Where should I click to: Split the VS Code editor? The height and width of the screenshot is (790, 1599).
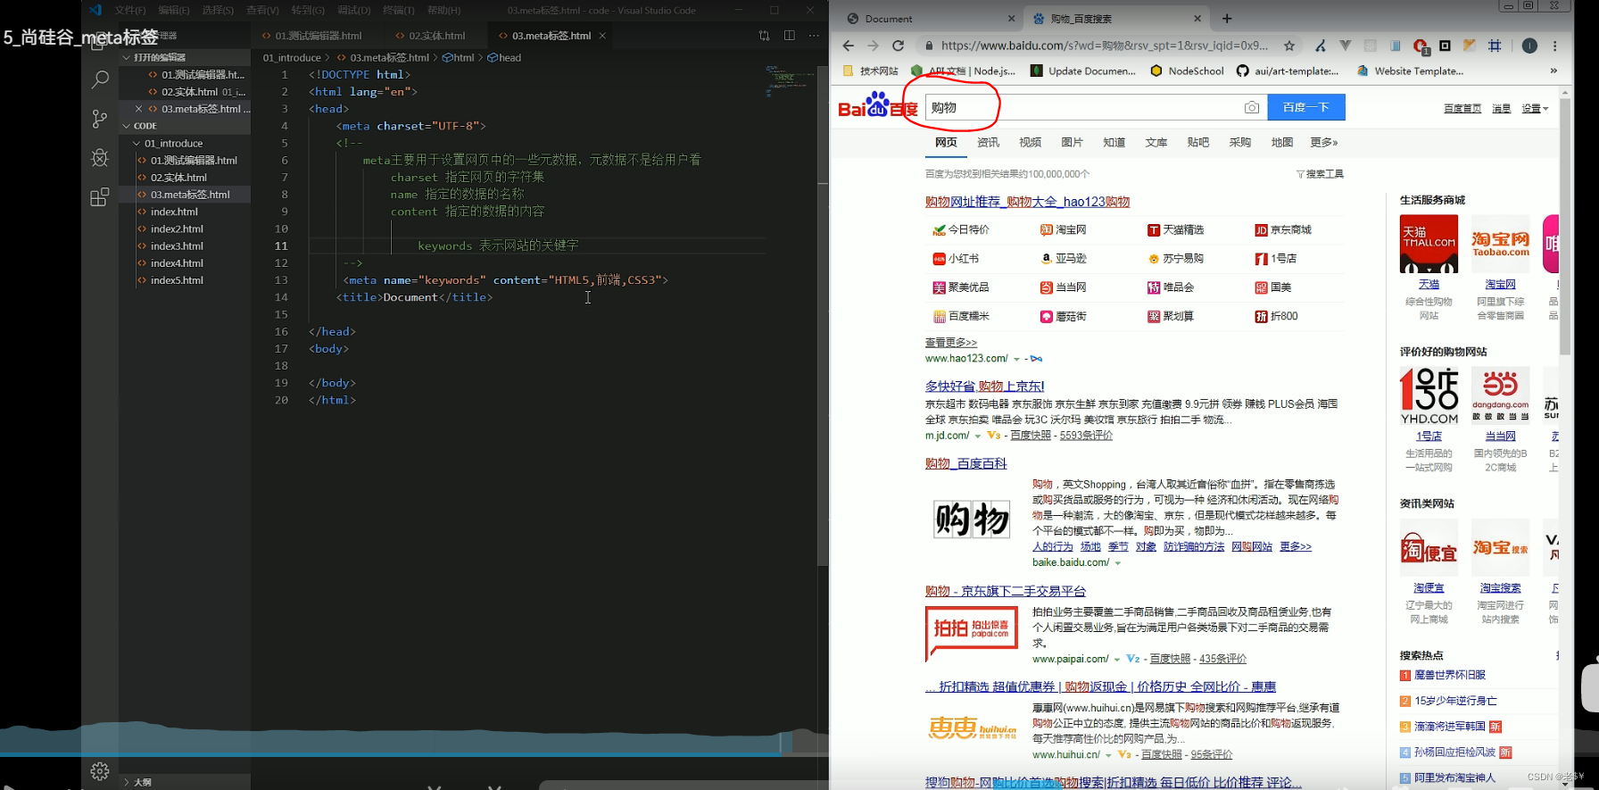pos(790,36)
